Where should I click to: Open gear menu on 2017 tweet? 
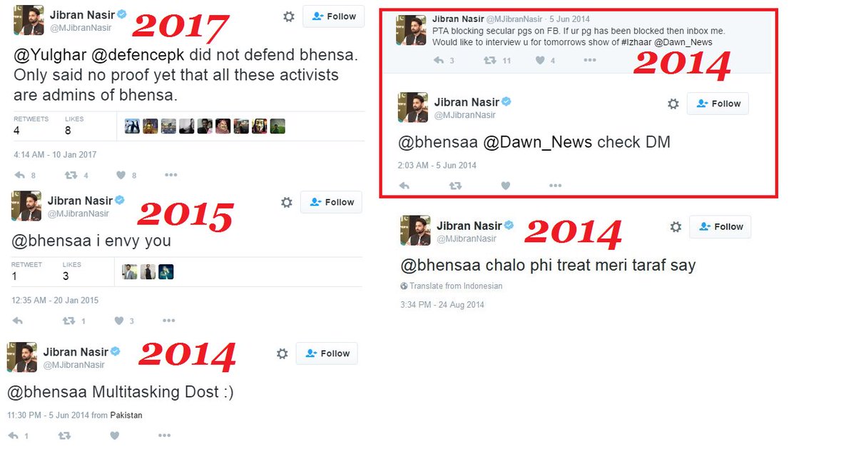289,16
